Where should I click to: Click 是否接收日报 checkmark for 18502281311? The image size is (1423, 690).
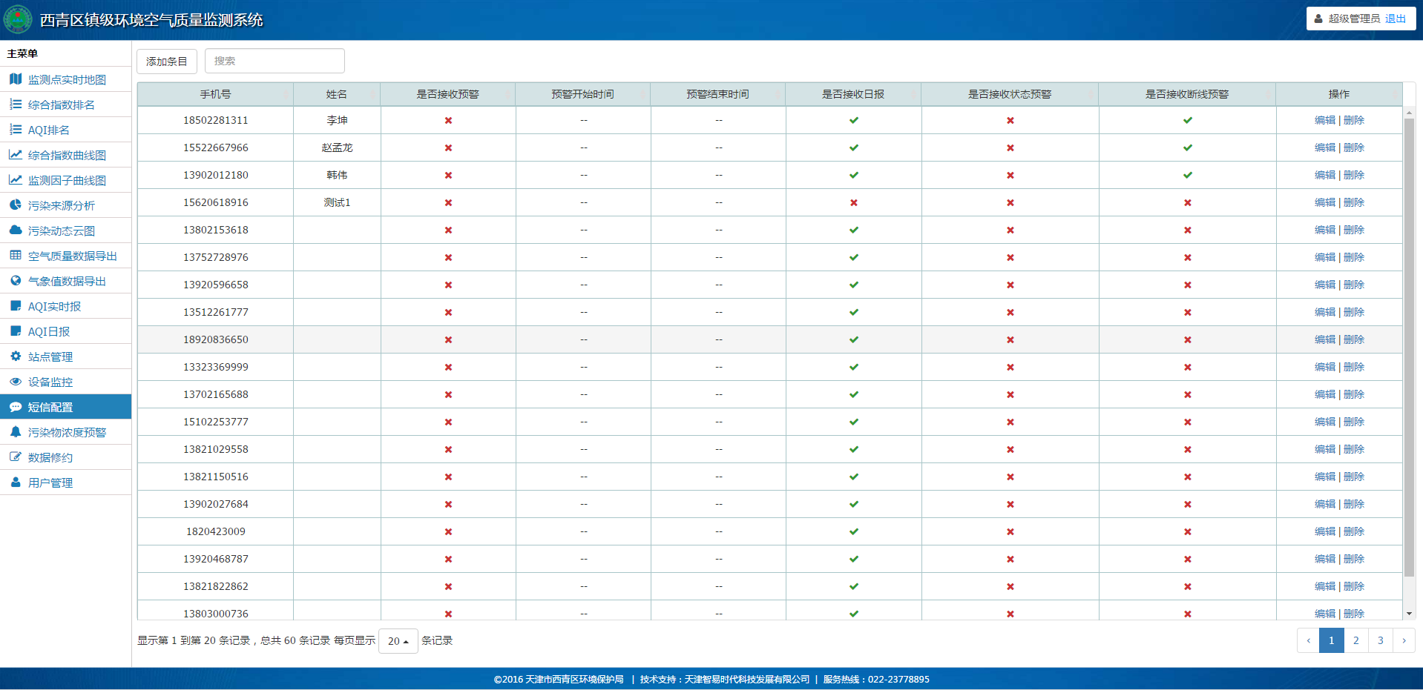[x=854, y=120]
